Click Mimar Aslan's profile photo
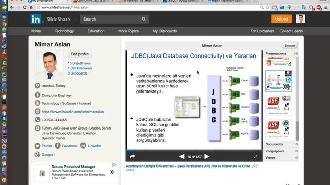 pos(49,65)
